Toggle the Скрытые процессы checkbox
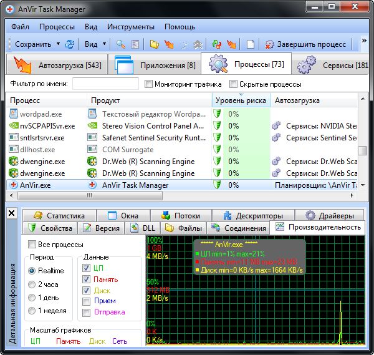Image resolution: width=374 pixels, height=355 pixels. [234, 84]
